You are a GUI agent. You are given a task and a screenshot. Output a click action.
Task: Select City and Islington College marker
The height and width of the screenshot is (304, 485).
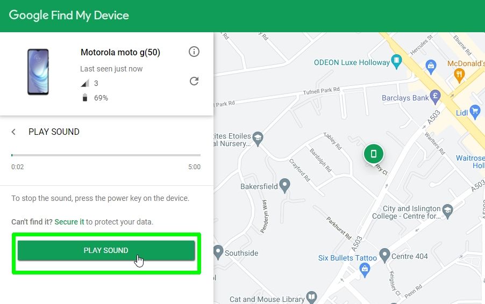[x=447, y=211]
